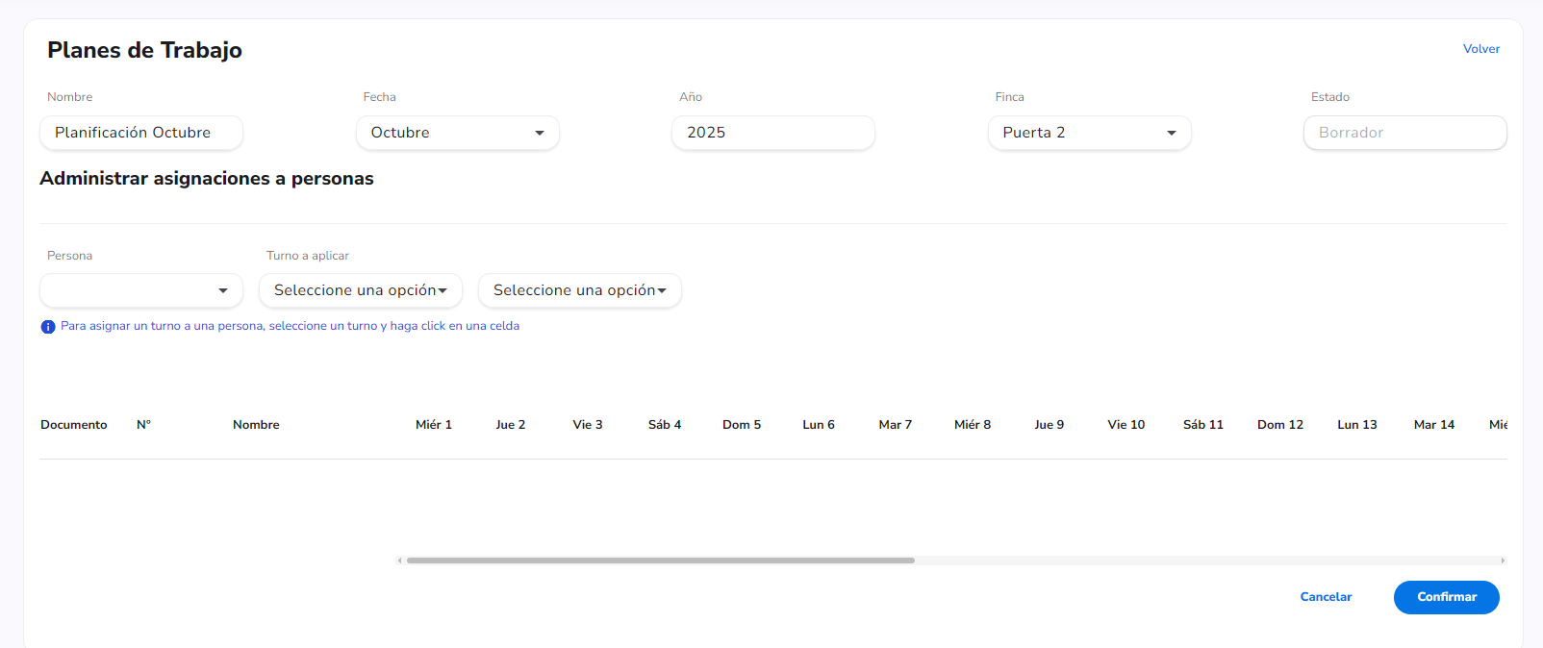Open the first Turno a aplicar dropdown
Viewport: 1543px width, 648px height.
(361, 290)
